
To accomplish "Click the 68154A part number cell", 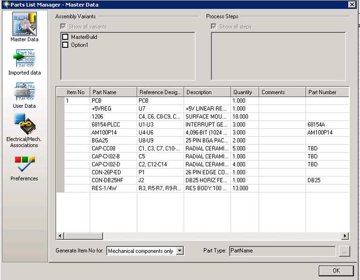I will pos(328,125).
